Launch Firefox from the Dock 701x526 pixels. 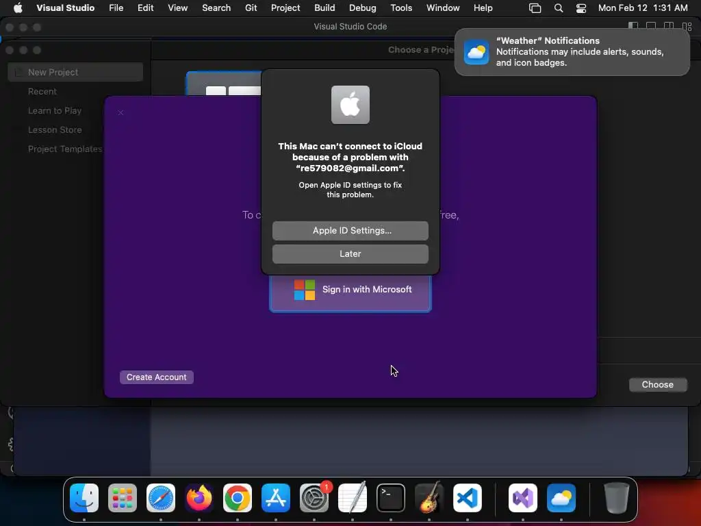(199, 498)
